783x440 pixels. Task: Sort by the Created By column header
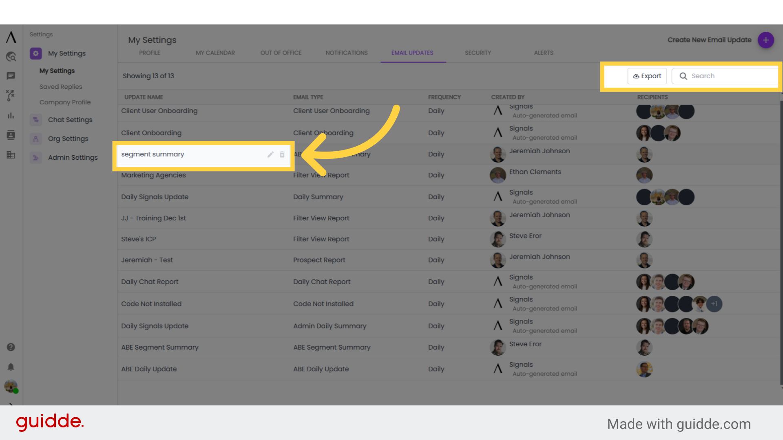(508, 97)
